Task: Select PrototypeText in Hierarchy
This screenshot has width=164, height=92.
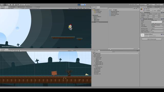Action: pyautogui.click(x=99, y=67)
